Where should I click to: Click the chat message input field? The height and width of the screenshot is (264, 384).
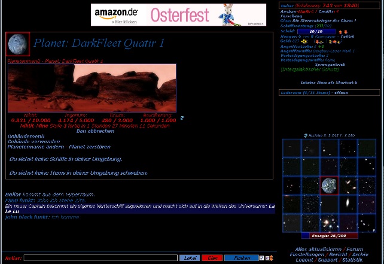tap(100, 258)
